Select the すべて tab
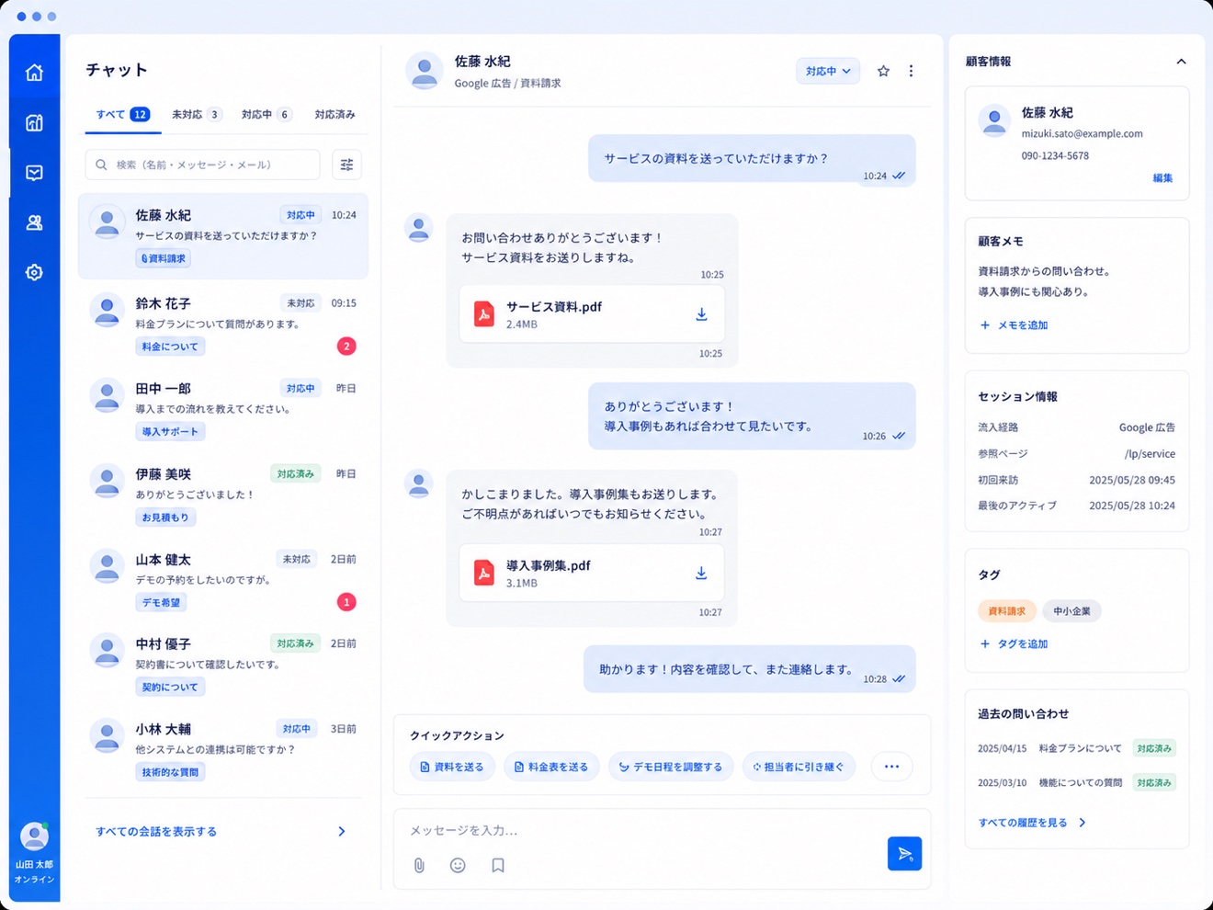The width and height of the screenshot is (1213, 910). coord(122,115)
